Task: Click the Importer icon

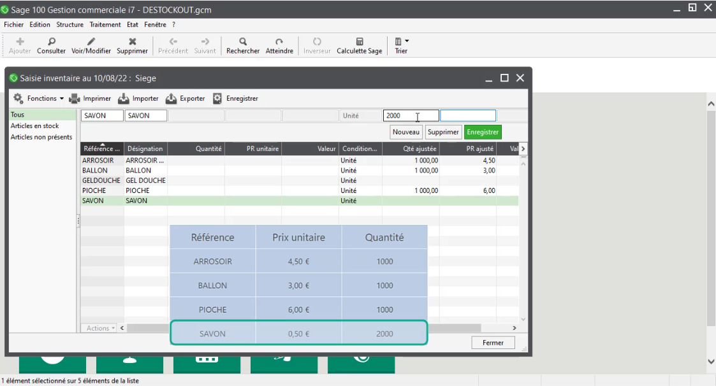Action: coord(122,98)
